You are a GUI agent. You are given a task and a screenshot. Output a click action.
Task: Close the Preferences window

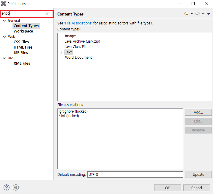click(x=207, y=4)
